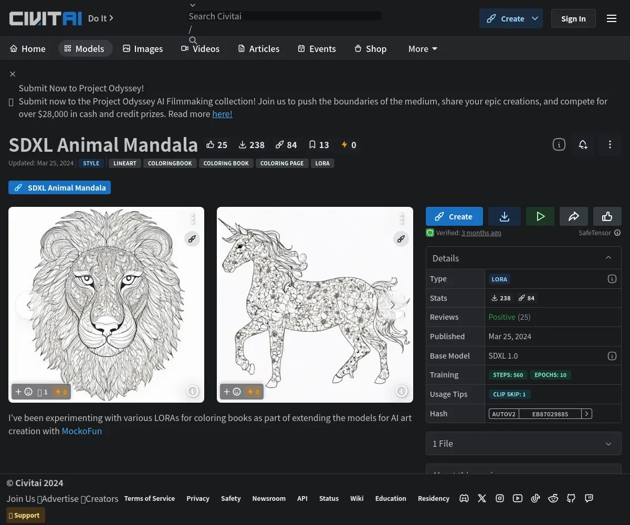Open the More dropdown in navigation
Screen dimensions: 630x525
pos(423,49)
